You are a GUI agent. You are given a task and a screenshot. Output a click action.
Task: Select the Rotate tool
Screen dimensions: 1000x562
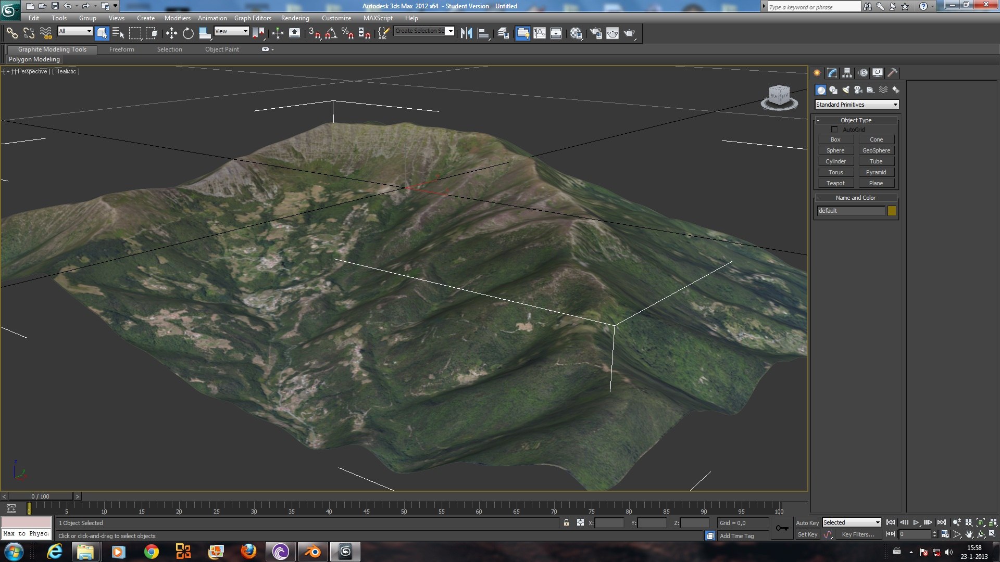[x=188, y=33]
